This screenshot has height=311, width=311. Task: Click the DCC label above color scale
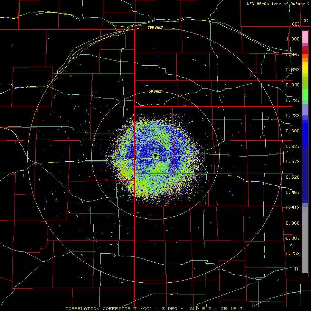click(x=303, y=21)
